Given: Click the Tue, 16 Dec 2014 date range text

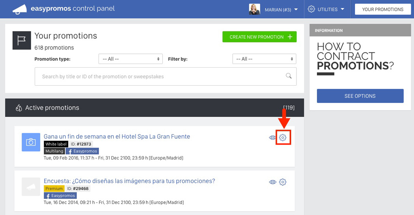Looking at the screenshot, I should 114,202.
